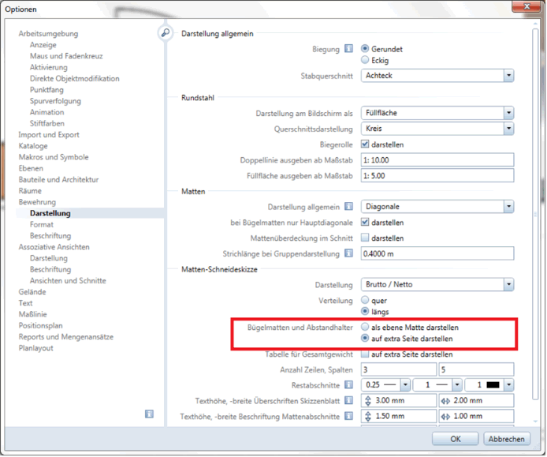This screenshot has width=547, height=457.
Task: Toggle Bügelmatten nur Hauptdiagonale darstellen checkbox
Action: pyautogui.click(x=365, y=222)
